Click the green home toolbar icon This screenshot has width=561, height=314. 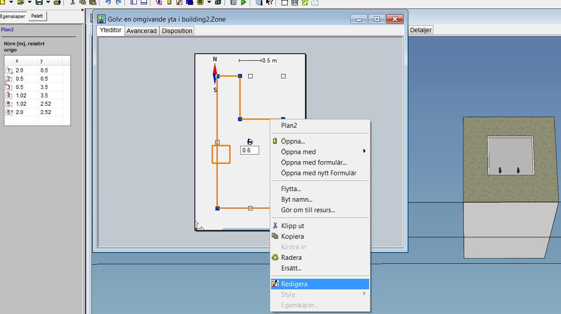(x=305, y=2)
